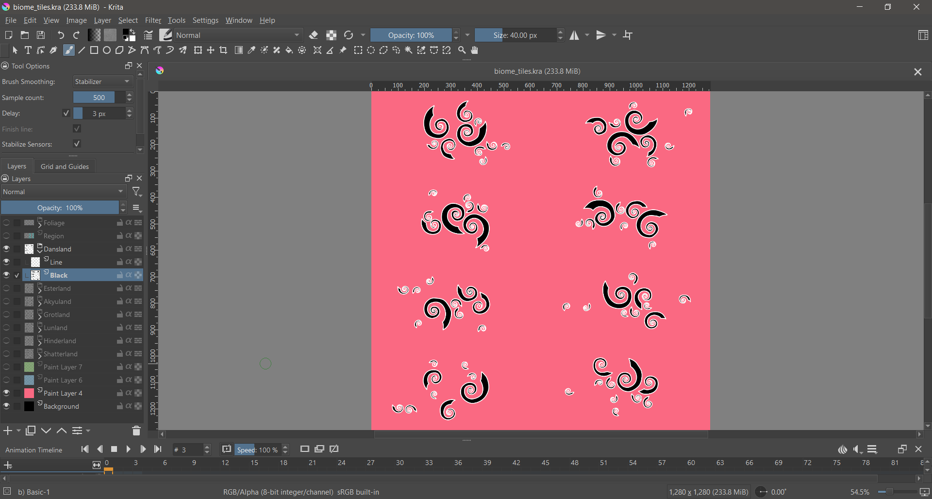Screen dimensions: 932x499
Task: Delete the selected layer
Action: [x=136, y=431]
